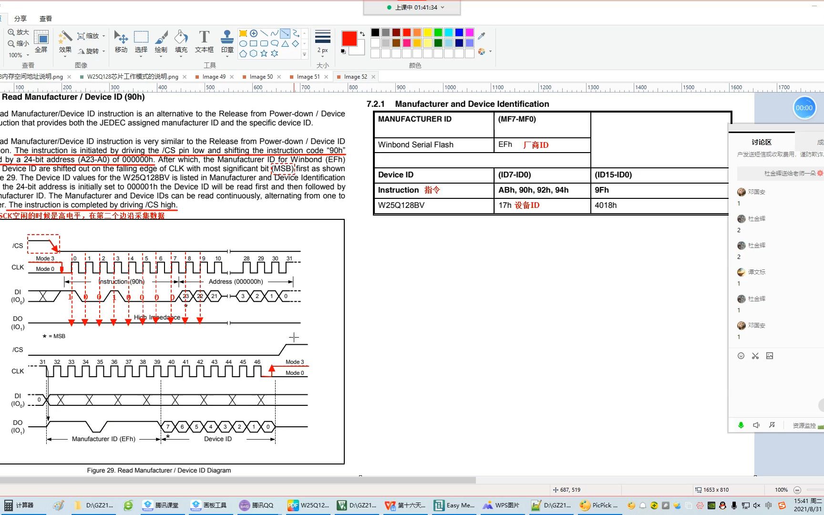Open the emoji picker in chat panel
Image resolution: width=824 pixels, height=515 pixels.
[741, 356]
